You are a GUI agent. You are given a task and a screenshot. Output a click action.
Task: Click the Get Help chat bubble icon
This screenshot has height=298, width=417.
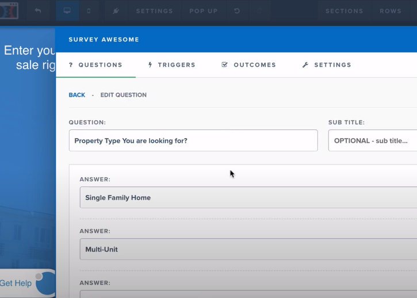pos(46,283)
